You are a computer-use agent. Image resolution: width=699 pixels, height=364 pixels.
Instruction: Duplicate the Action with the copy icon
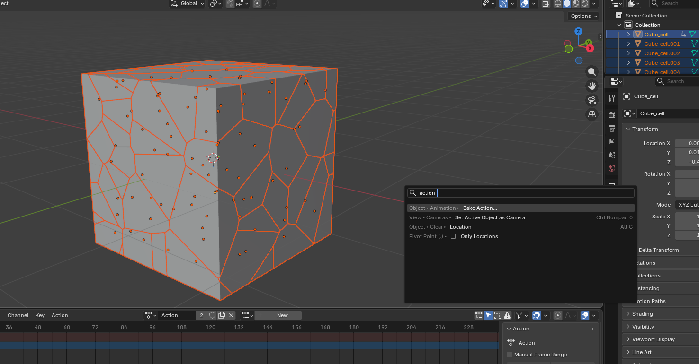click(222, 315)
